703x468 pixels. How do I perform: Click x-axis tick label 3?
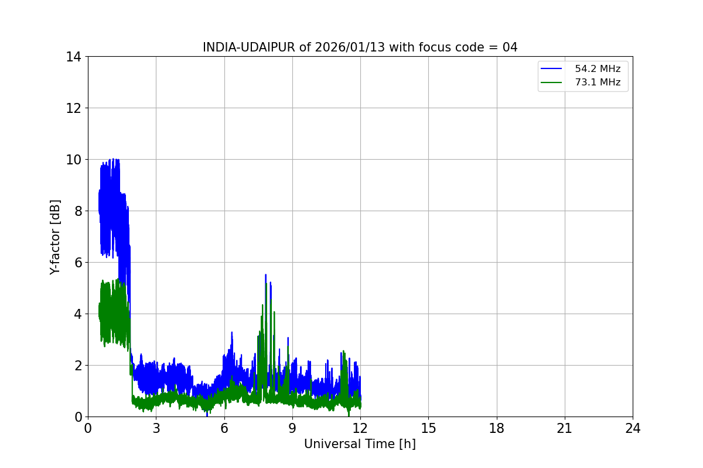(x=156, y=428)
